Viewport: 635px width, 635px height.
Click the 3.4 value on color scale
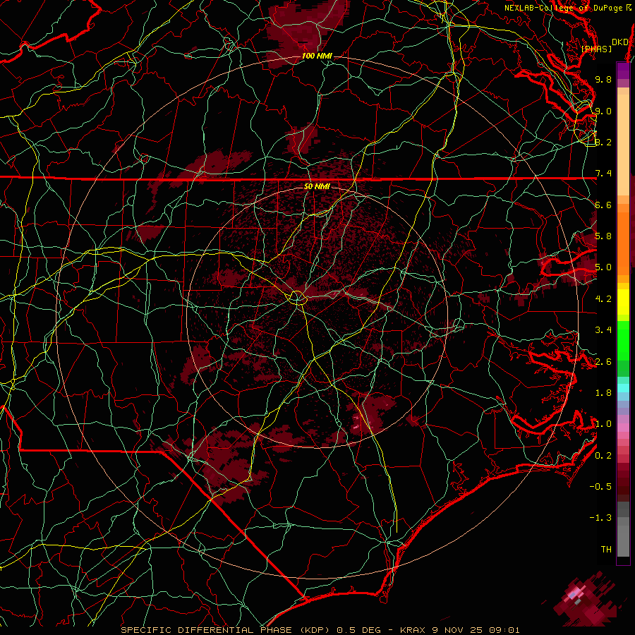coord(603,330)
